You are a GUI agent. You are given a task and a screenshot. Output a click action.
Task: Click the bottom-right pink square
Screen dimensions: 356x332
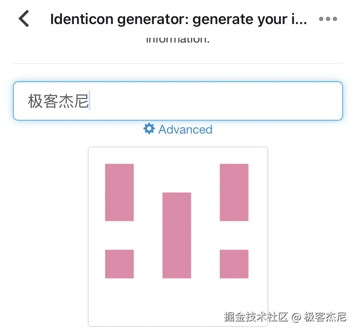click(234, 264)
